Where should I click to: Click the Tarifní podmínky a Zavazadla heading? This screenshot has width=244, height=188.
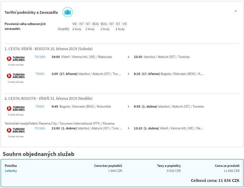31,12
